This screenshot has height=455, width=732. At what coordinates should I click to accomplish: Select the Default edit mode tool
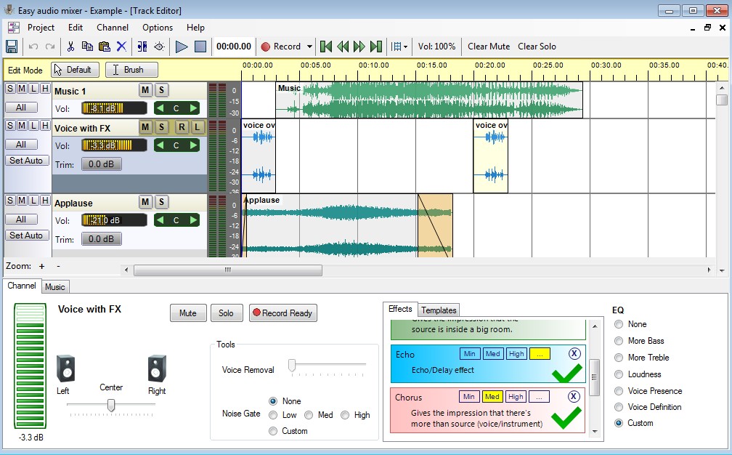75,70
